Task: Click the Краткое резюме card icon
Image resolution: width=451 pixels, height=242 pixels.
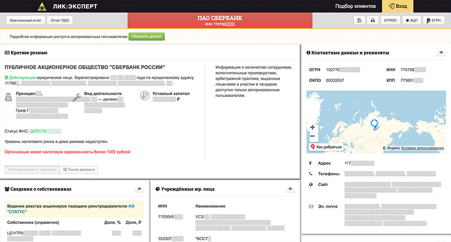Action: tap(7, 53)
